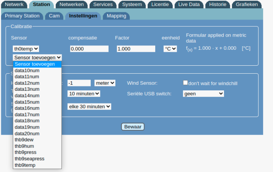Open the °C eenheid dropdown
The height and width of the screenshot is (172, 273).
(x=170, y=49)
